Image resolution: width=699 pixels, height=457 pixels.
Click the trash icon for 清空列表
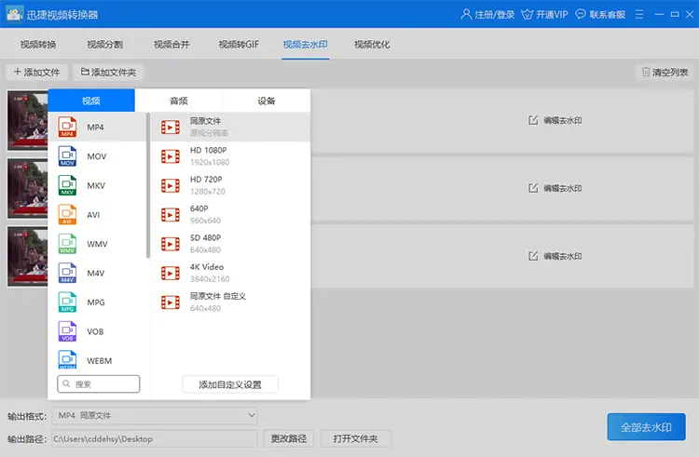[646, 72]
